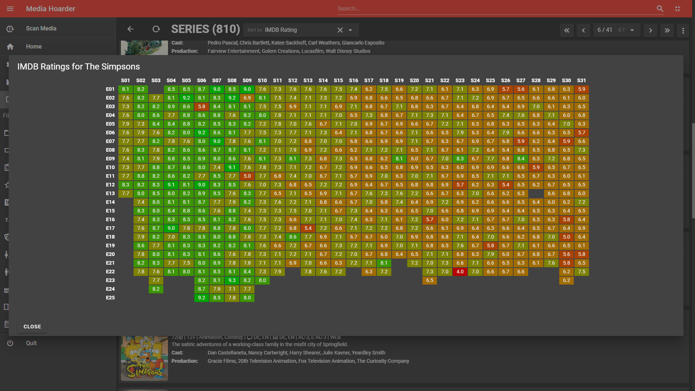Open Scan Media in sidebar
The width and height of the screenshot is (695, 391).
41,28
